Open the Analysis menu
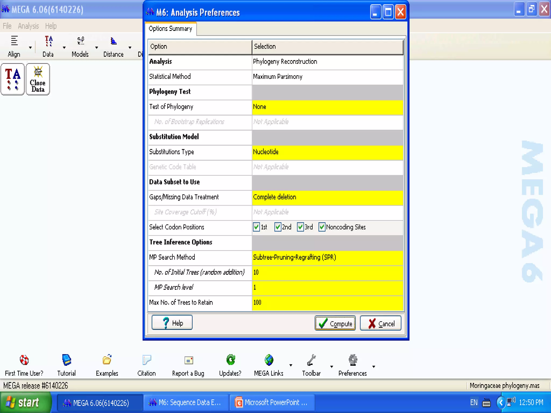The image size is (551, 413). [x=28, y=26]
